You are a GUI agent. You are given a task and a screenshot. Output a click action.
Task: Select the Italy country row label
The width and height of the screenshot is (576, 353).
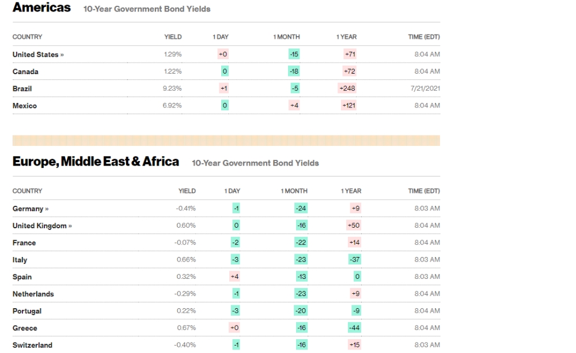tap(20, 260)
